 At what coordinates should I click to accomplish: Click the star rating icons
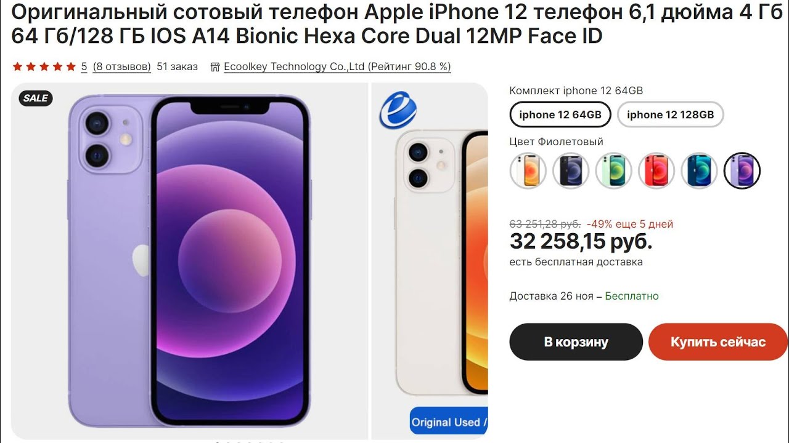46,66
